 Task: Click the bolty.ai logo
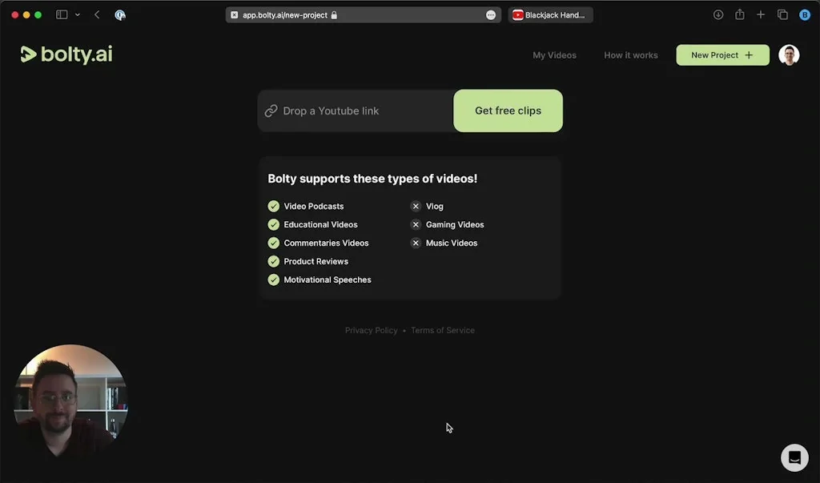pos(66,54)
